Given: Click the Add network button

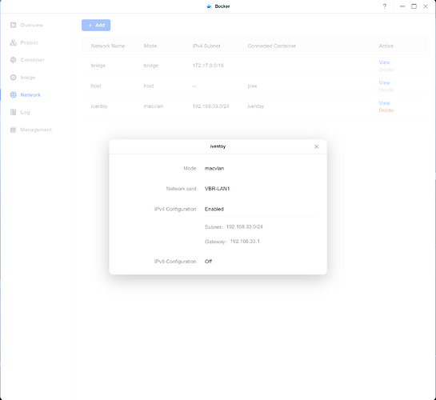Looking at the screenshot, I should [x=96, y=25].
